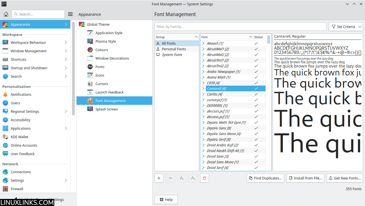The image size is (365, 206).
Task: Open Fonts settings icon
Action: click(90, 67)
